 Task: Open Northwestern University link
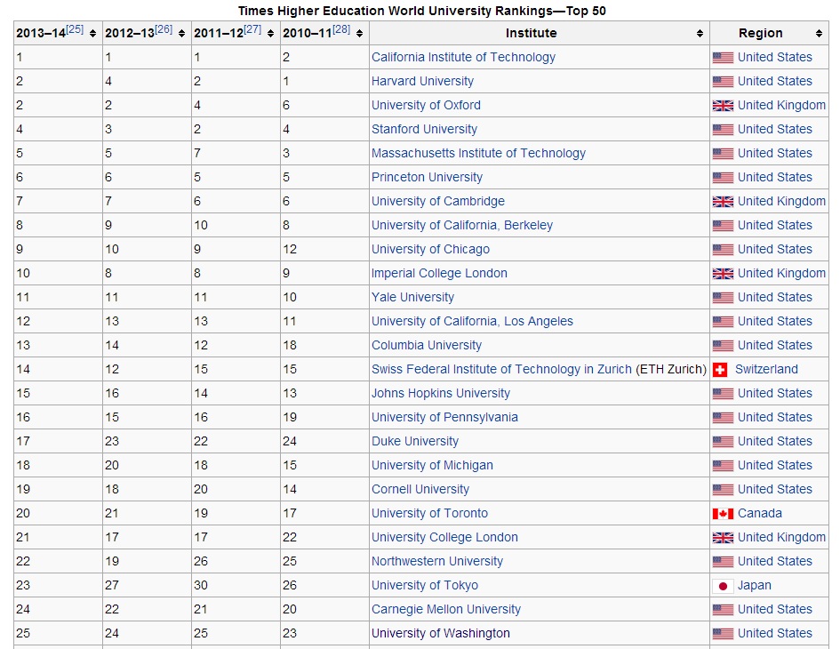pyautogui.click(x=437, y=561)
